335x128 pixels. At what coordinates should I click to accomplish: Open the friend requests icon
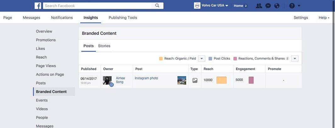click(x=259, y=6)
